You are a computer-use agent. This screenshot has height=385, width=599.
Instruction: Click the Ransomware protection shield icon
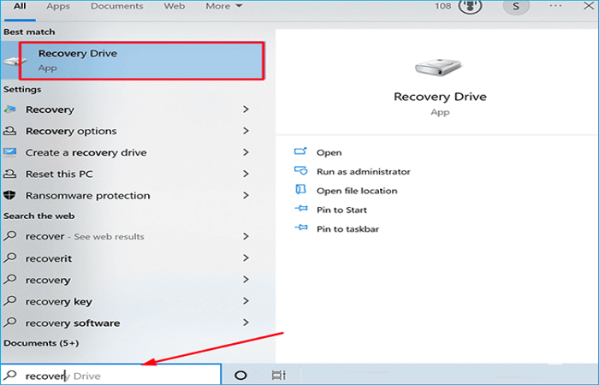click(9, 195)
